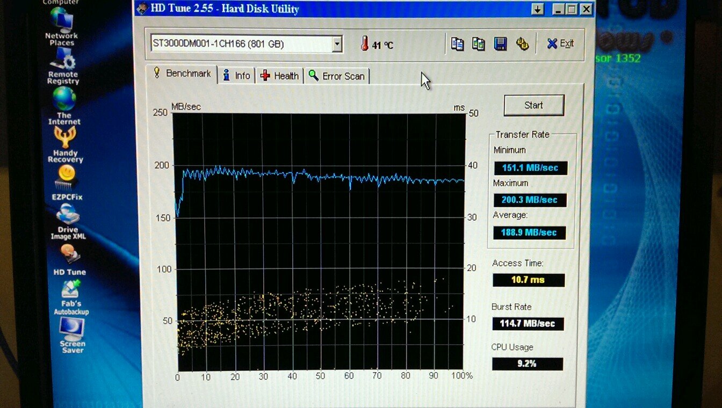This screenshot has width=722, height=408.
Task: Open the EZPCFix desktop shortcut
Action: click(67, 183)
